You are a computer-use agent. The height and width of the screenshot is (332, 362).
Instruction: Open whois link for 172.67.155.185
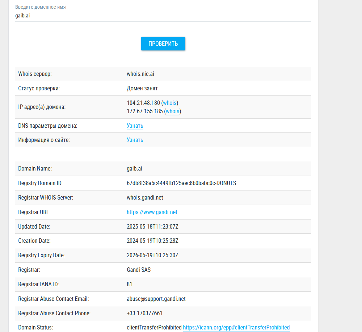(172, 111)
